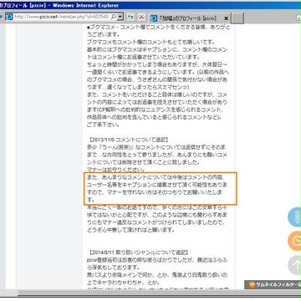
Task: Click the blue pencil floating button
Action: [295, 217]
